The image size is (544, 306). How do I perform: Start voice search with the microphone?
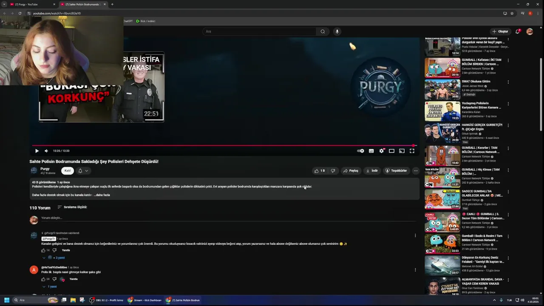click(x=337, y=31)
